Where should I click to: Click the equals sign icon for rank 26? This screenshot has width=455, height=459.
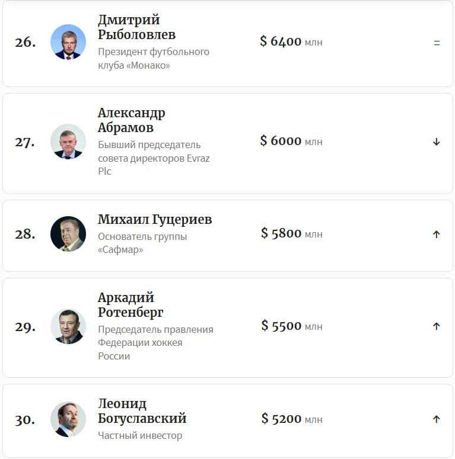pyautogui.click(x=437, y=43)
